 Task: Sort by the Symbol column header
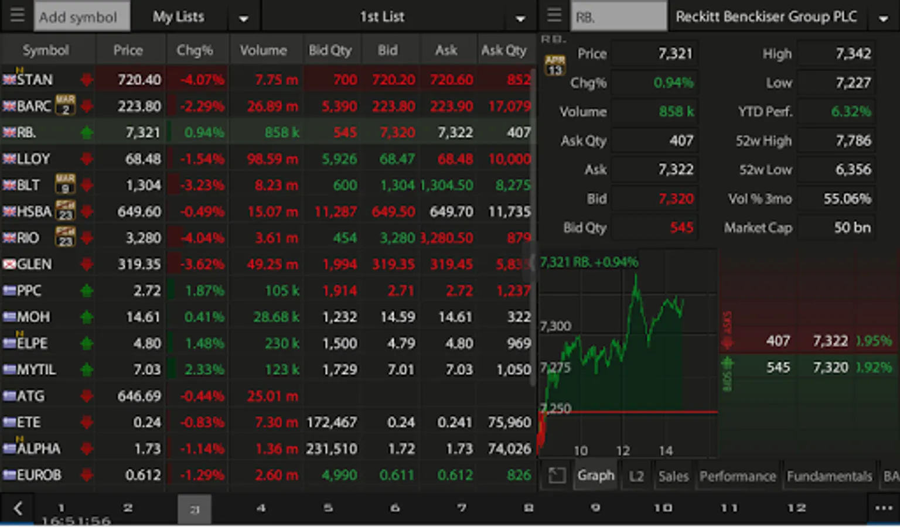(46, 50)
